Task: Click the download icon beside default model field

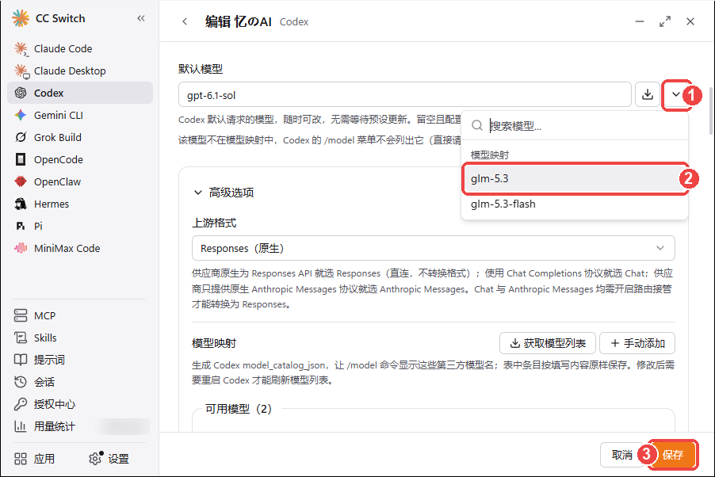Action: click(648, 95)
